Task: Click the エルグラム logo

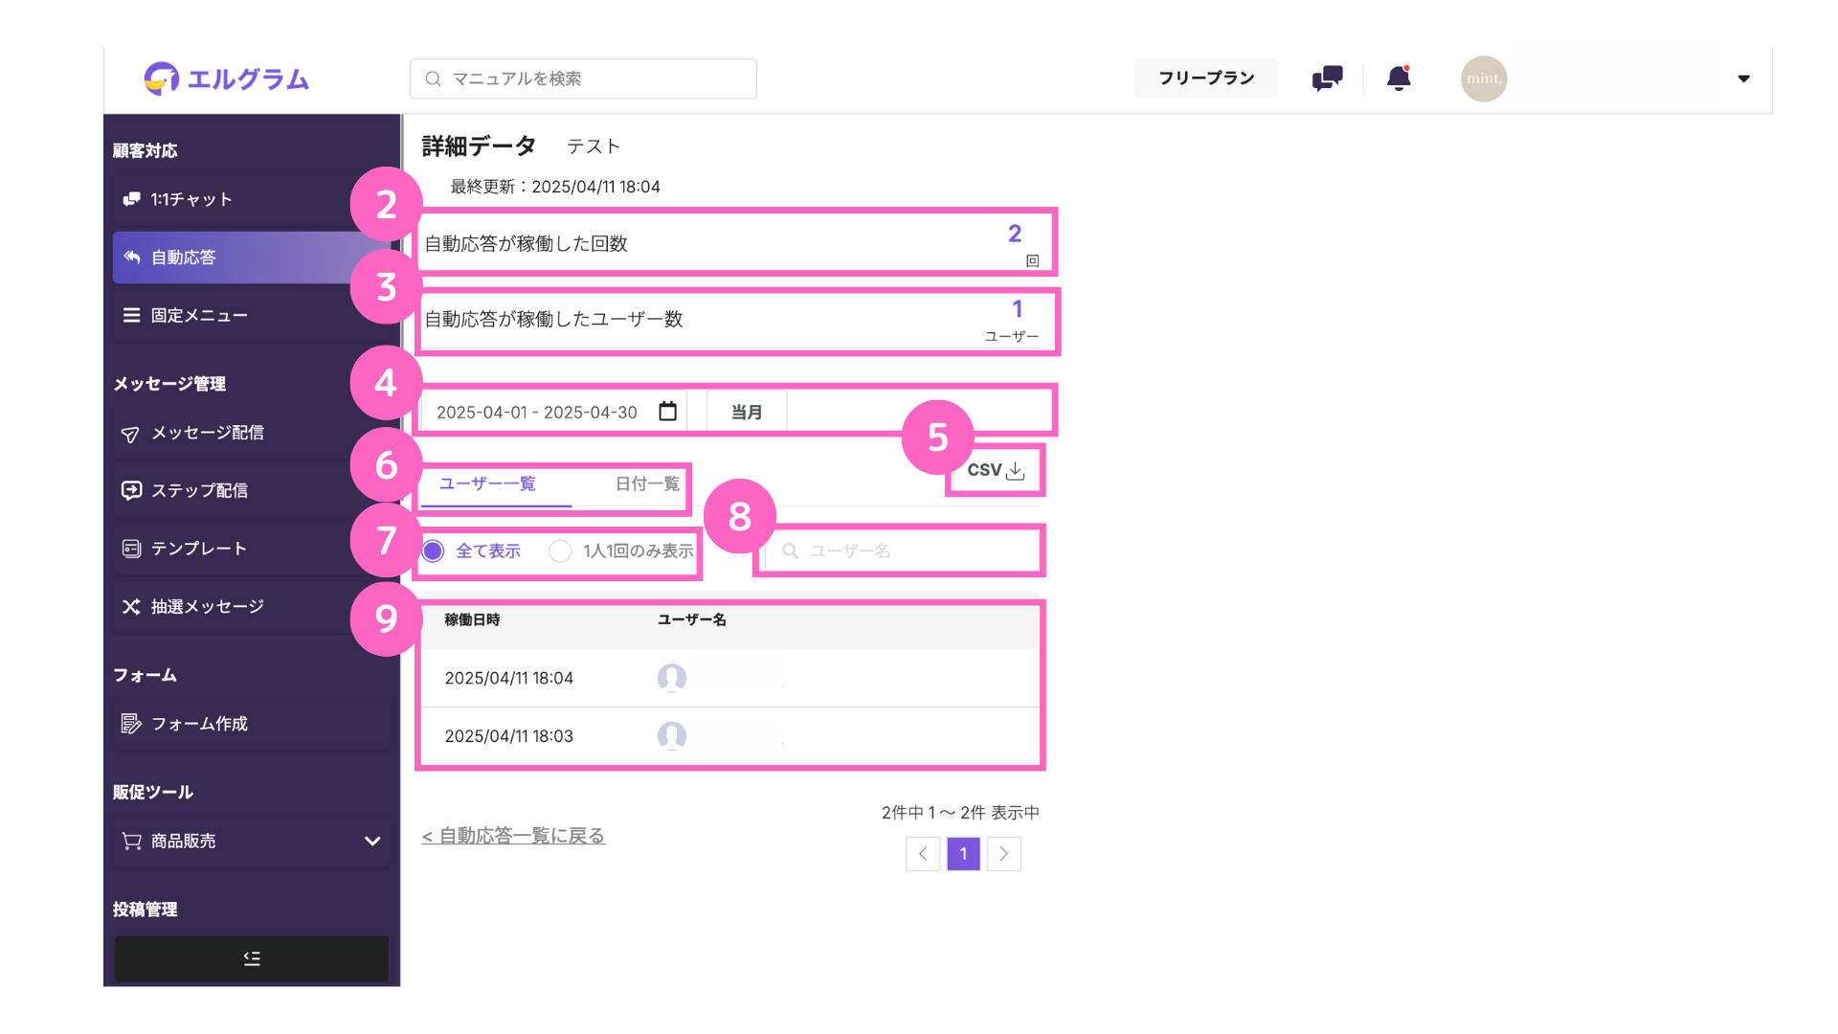Action: point(226,79)
